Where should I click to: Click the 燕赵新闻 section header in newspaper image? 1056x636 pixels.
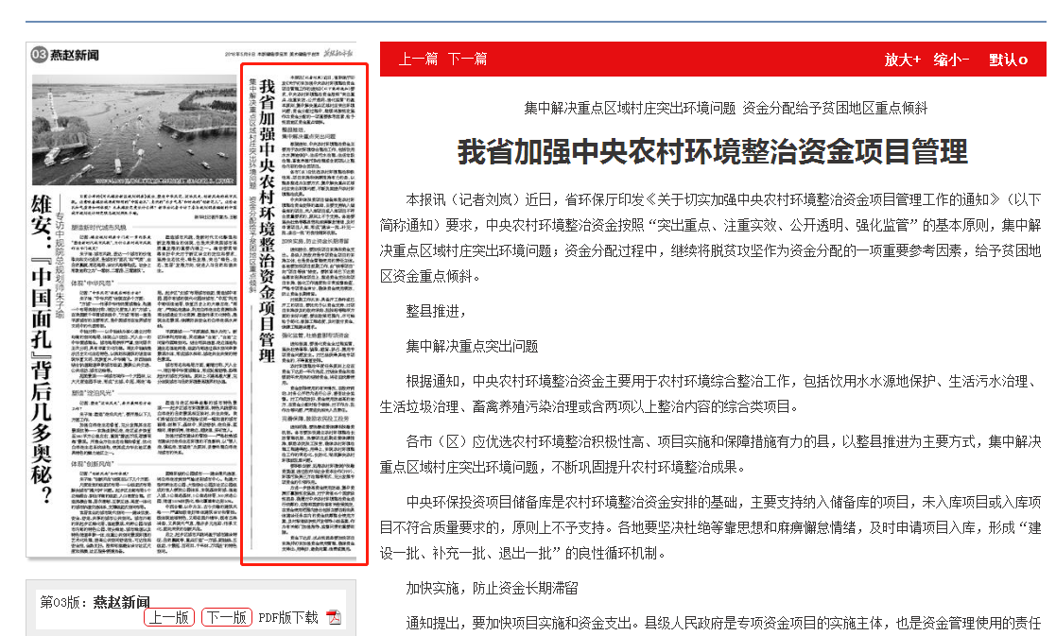(x=74, y=55)
